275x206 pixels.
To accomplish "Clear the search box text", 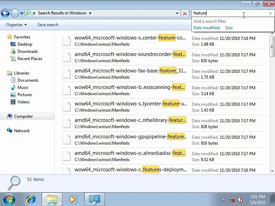I will tap(270, 13).
